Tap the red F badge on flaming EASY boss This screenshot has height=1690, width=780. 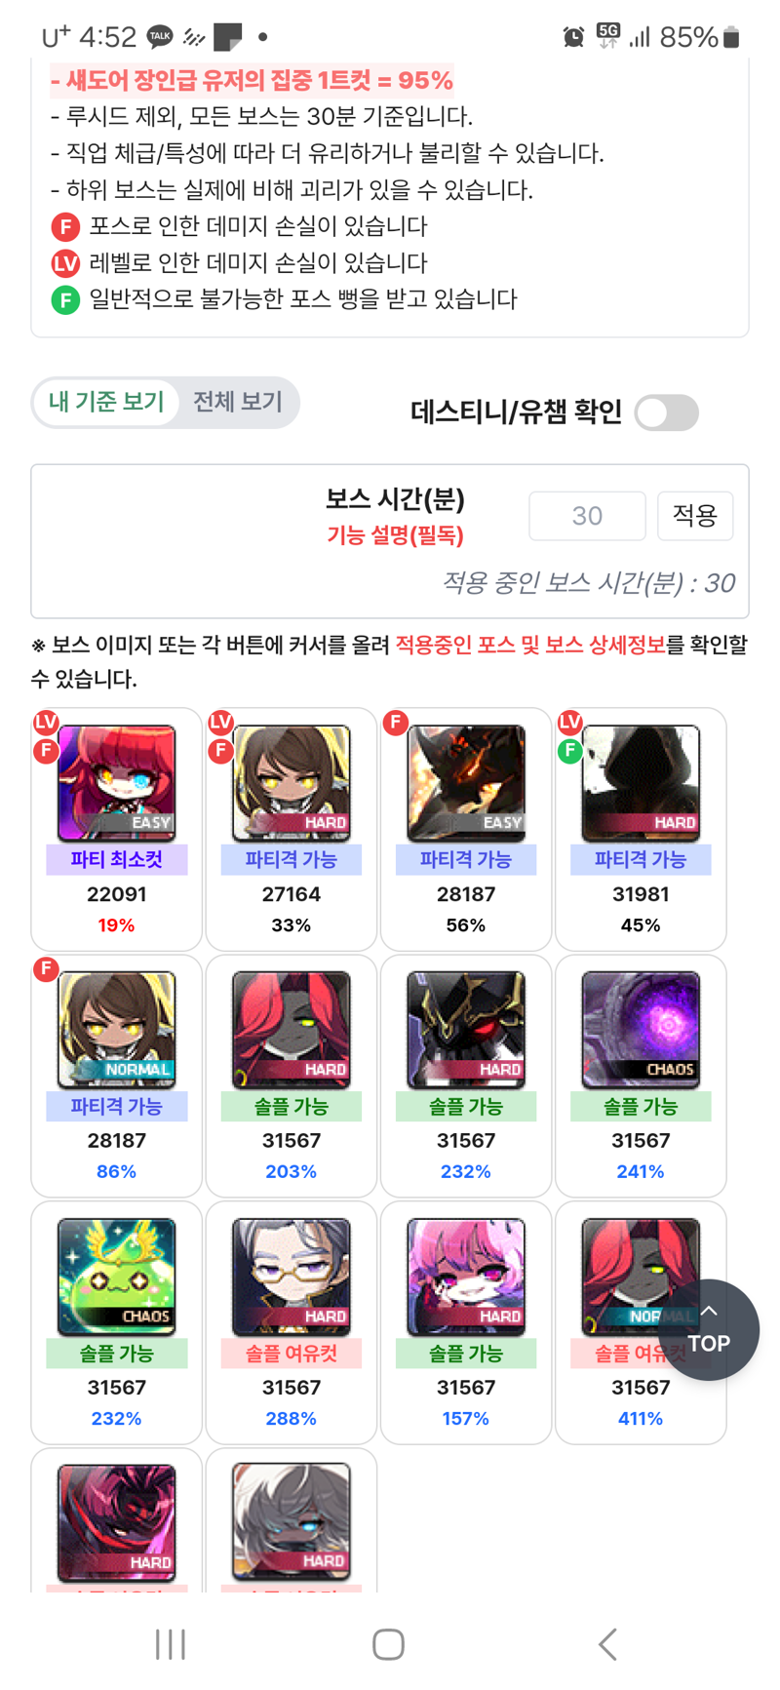tap(395, 723)
